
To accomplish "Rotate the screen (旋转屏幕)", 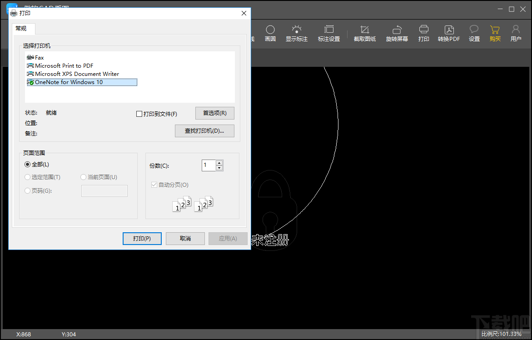I will [x=397, y=34].
